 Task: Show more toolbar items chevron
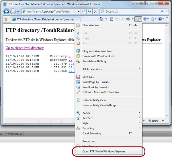(167, 17)
